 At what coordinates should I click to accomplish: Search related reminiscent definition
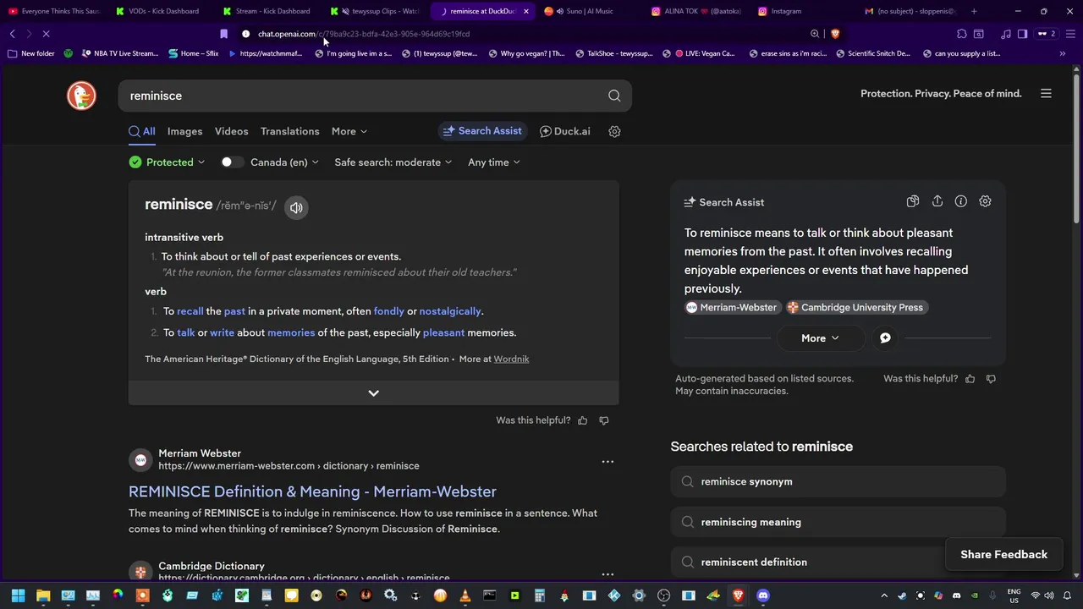(838, 562)
